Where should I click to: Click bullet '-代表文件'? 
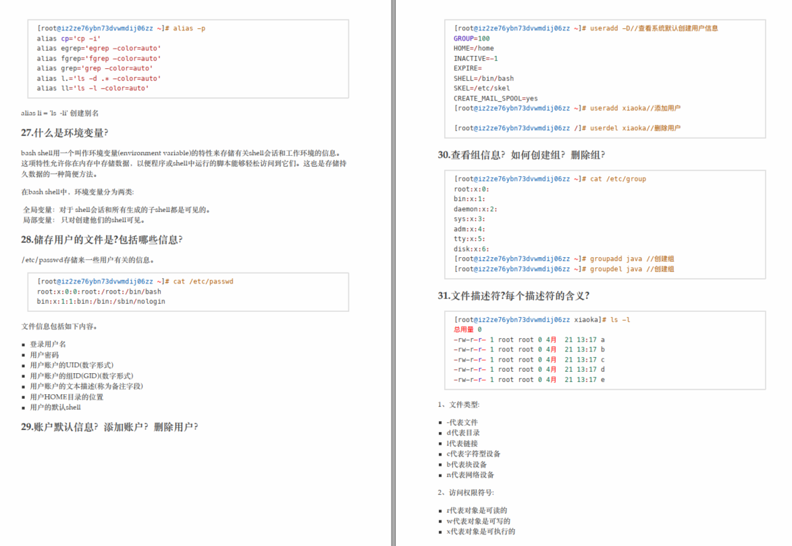pyautogui.click(x=462, y=422)
